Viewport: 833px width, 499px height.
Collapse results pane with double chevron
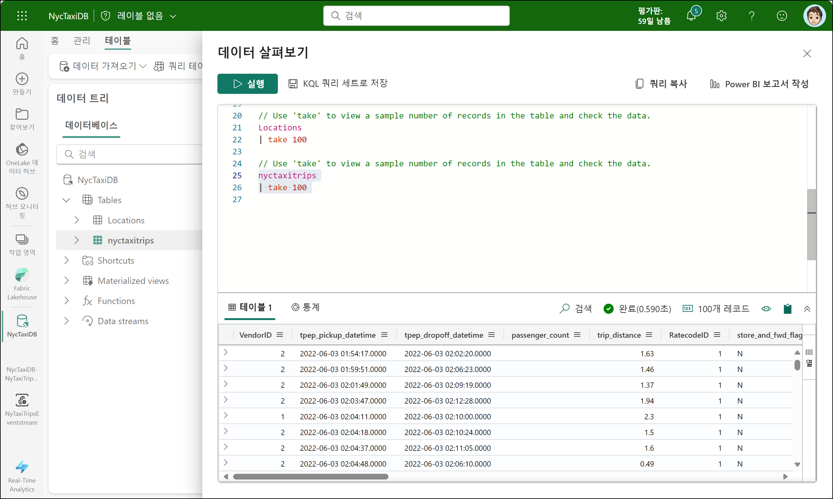(807, 309)
